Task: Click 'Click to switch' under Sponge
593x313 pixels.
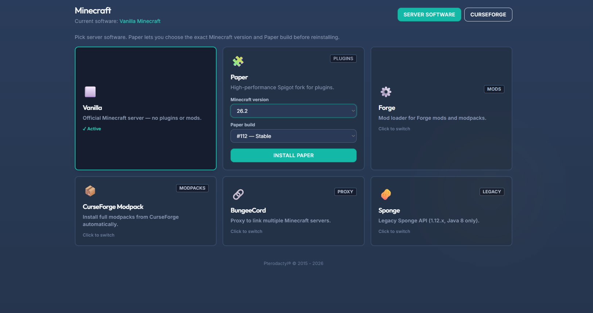Action: point(394,231)
